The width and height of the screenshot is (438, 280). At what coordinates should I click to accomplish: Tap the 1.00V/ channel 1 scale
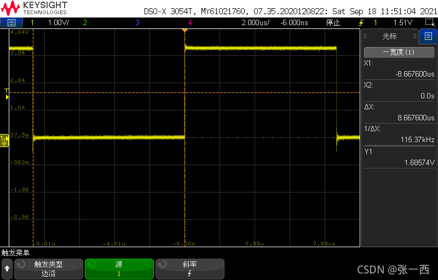point(59,22)
